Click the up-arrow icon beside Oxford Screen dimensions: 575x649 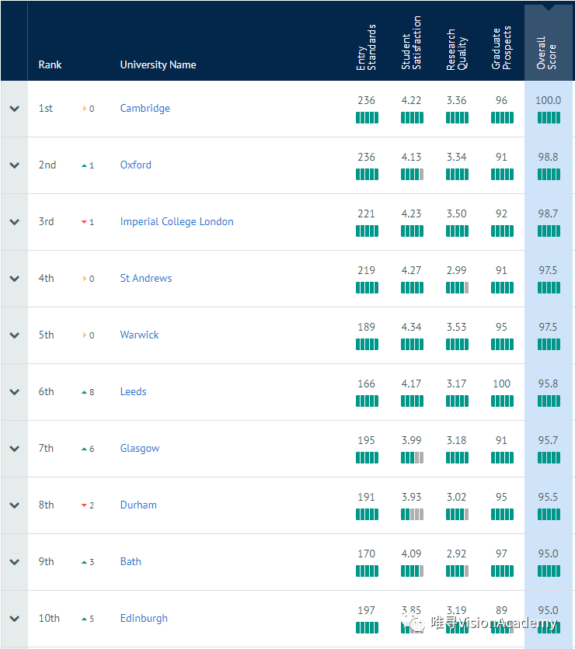point(85,165)
